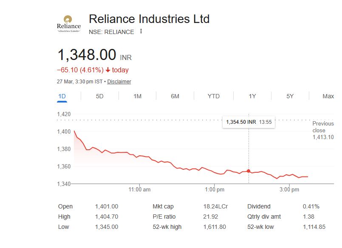
Task: Click the Reliance Industries logo
Action: [68, 24]
